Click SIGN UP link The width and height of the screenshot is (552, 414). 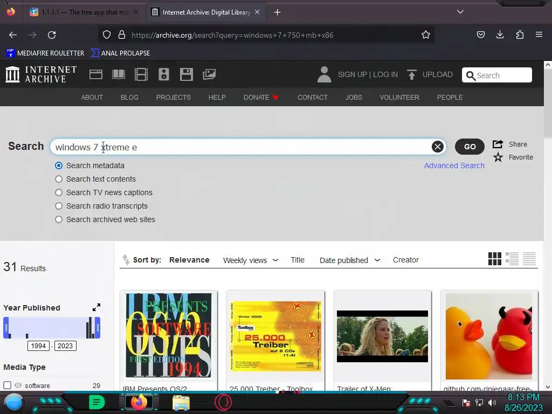(353, 74)
